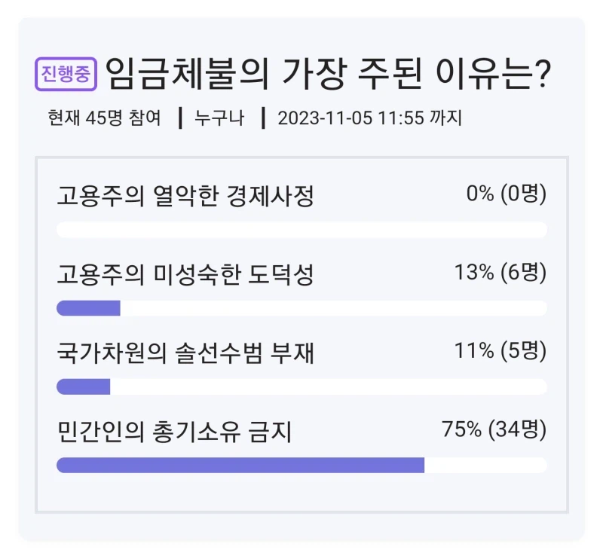Click the 솔선수범 부재 progress bar
This screenshot has width=603, height=553.
pos(301,385)
